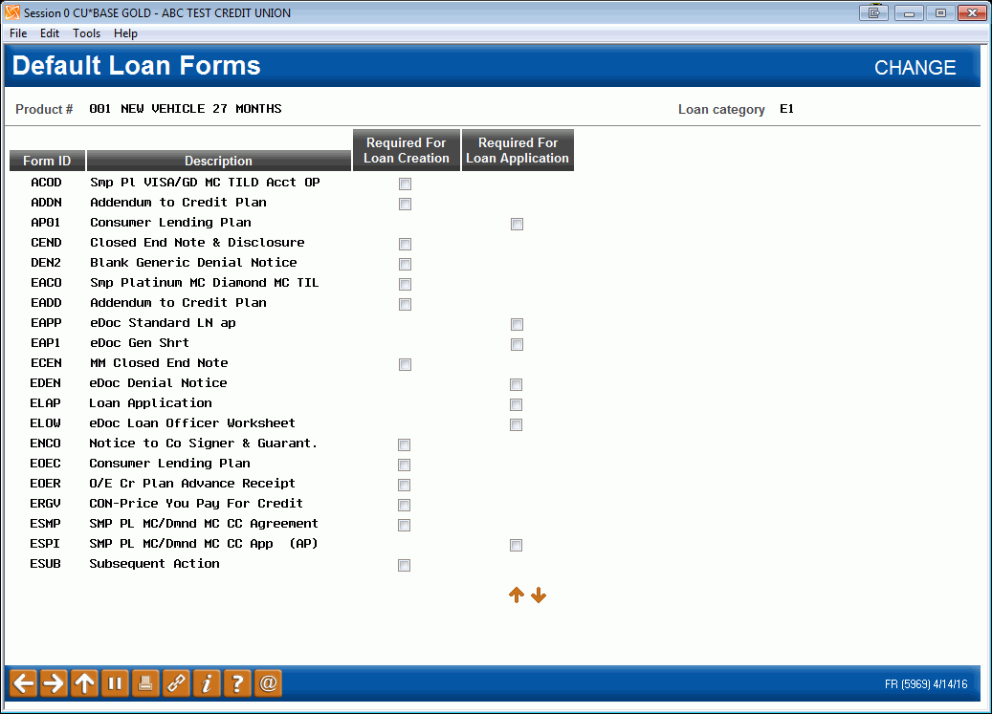Viewport: 992px width, 714px height.
Task: Click 'Blank Generic Denial Notice' description
Action: pyautogui.click(x=193, y=262)
